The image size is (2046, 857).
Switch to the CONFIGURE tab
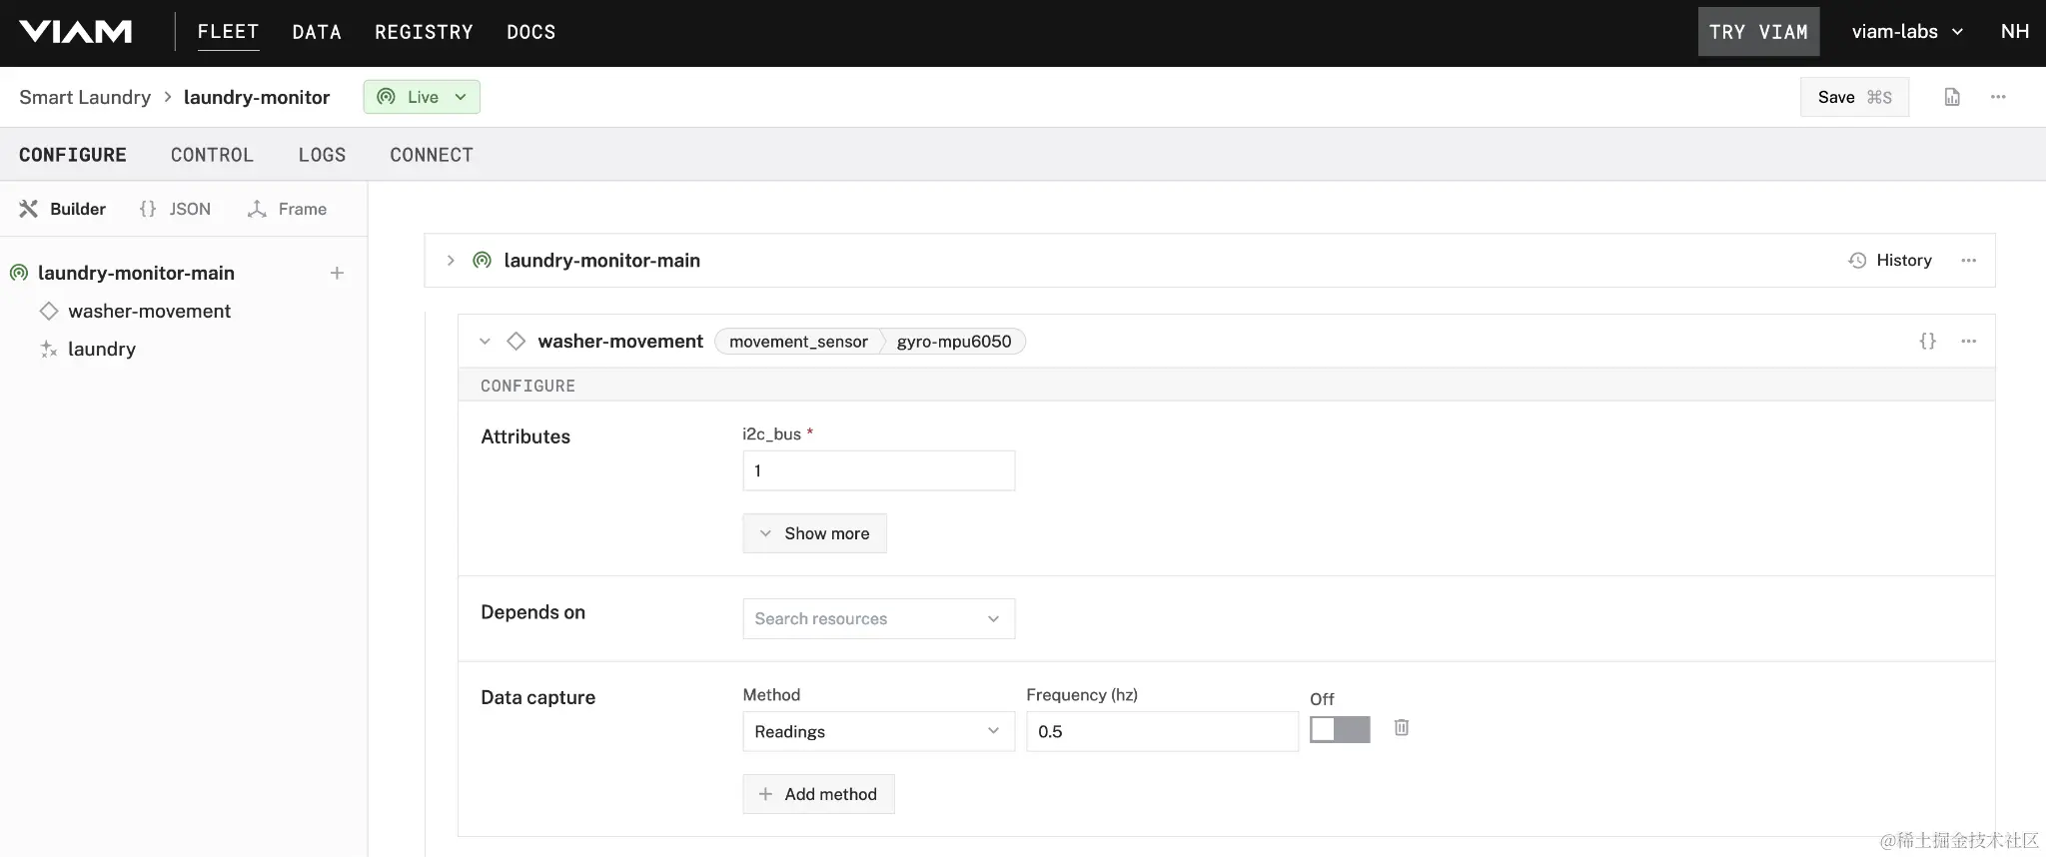pyautogui.click(x=73, y=155)
